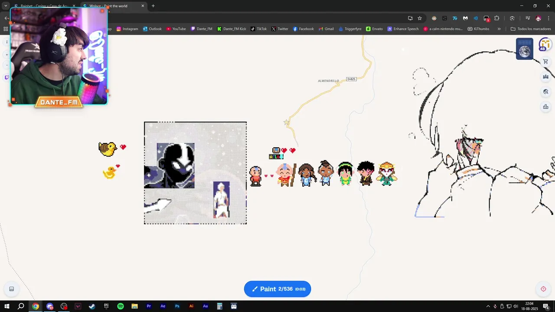Click the install app icon in address bar
The width and height of the screenshot is (555, 312).
[410, 18]
